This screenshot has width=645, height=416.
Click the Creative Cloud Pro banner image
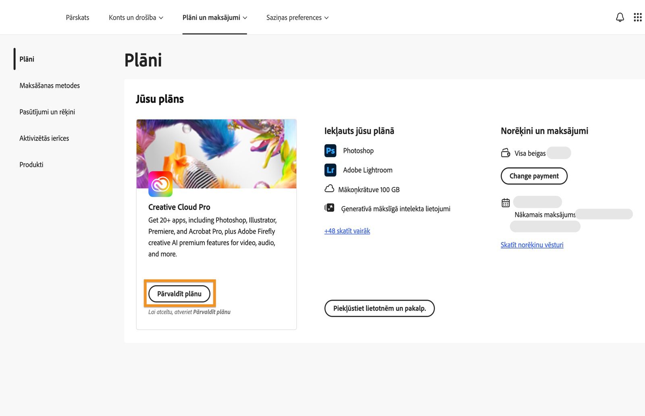tap(216, 153)
